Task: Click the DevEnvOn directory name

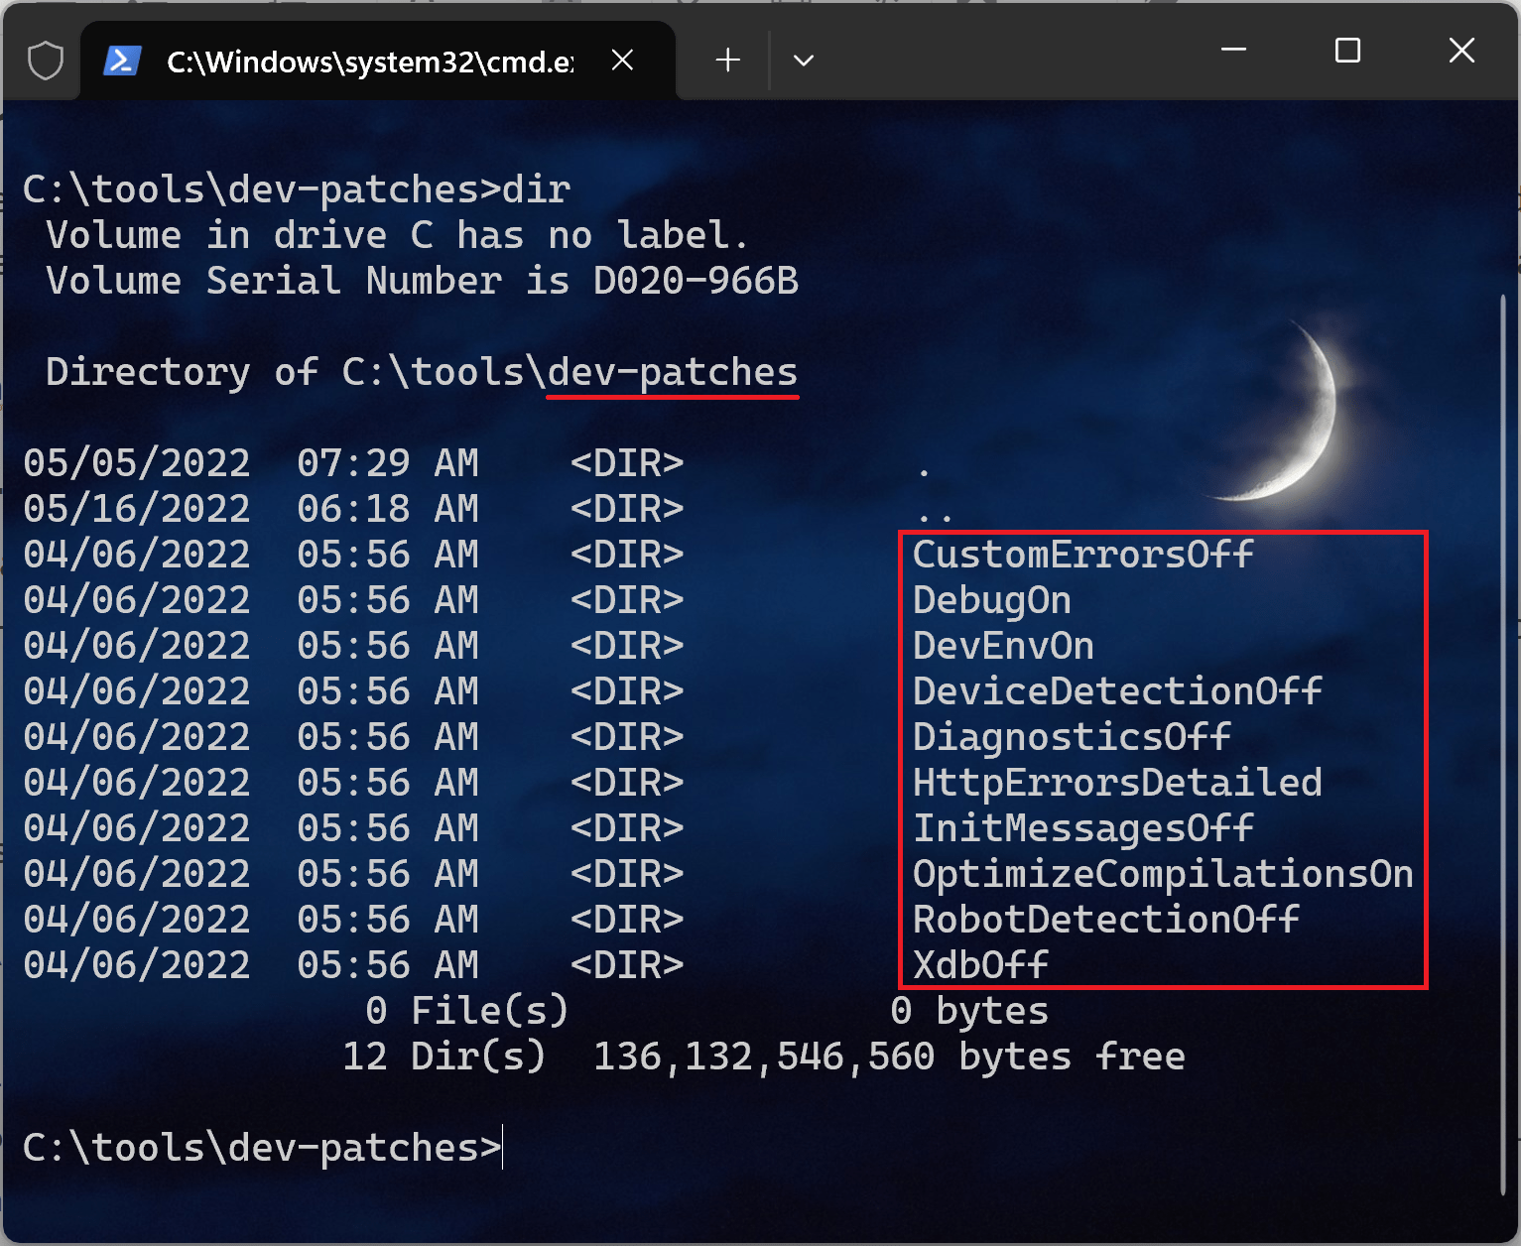Action: coord(1003,646)
